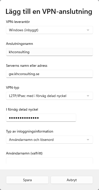Click the 'Användarnamn (valfritt)' label
This screenshot has height=190, width=99.
24,153
